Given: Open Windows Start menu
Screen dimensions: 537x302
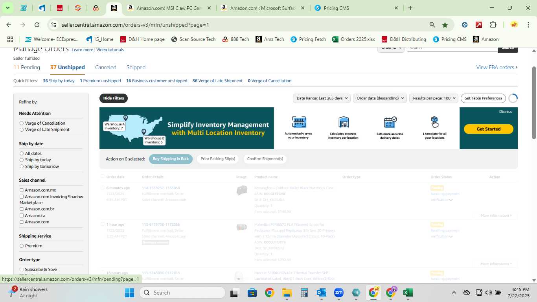Looking at the screenshot, I should [x=130, y=293].
